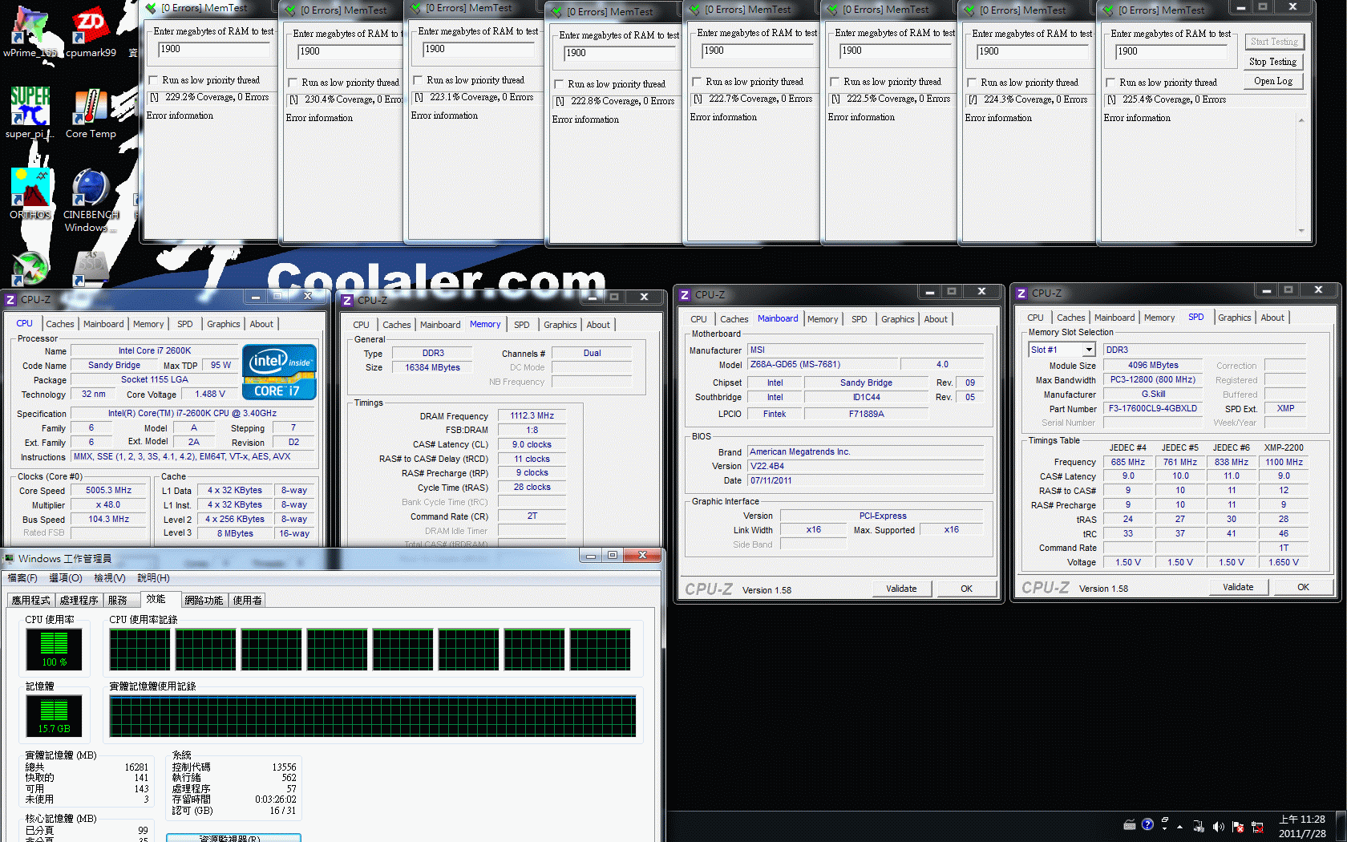The width and height of the screenshot is (1347, 842).
Task: Expand the Slot #1 memory slot dropdown
Action: (1089, 350)
